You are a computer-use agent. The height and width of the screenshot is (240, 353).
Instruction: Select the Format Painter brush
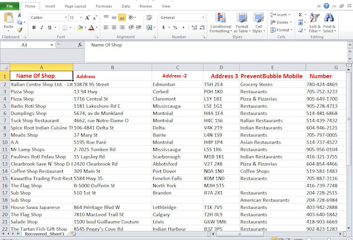click(20, 30)
